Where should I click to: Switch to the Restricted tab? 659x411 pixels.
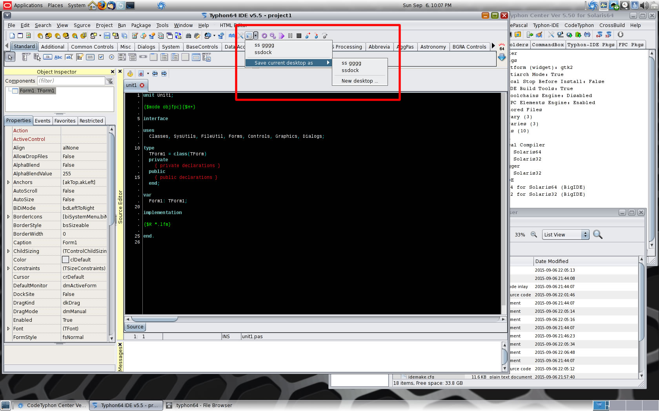[x=91, y=121]
